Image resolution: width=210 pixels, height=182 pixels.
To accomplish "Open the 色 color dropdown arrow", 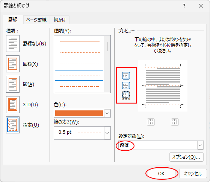I will (x=107, y=113).
